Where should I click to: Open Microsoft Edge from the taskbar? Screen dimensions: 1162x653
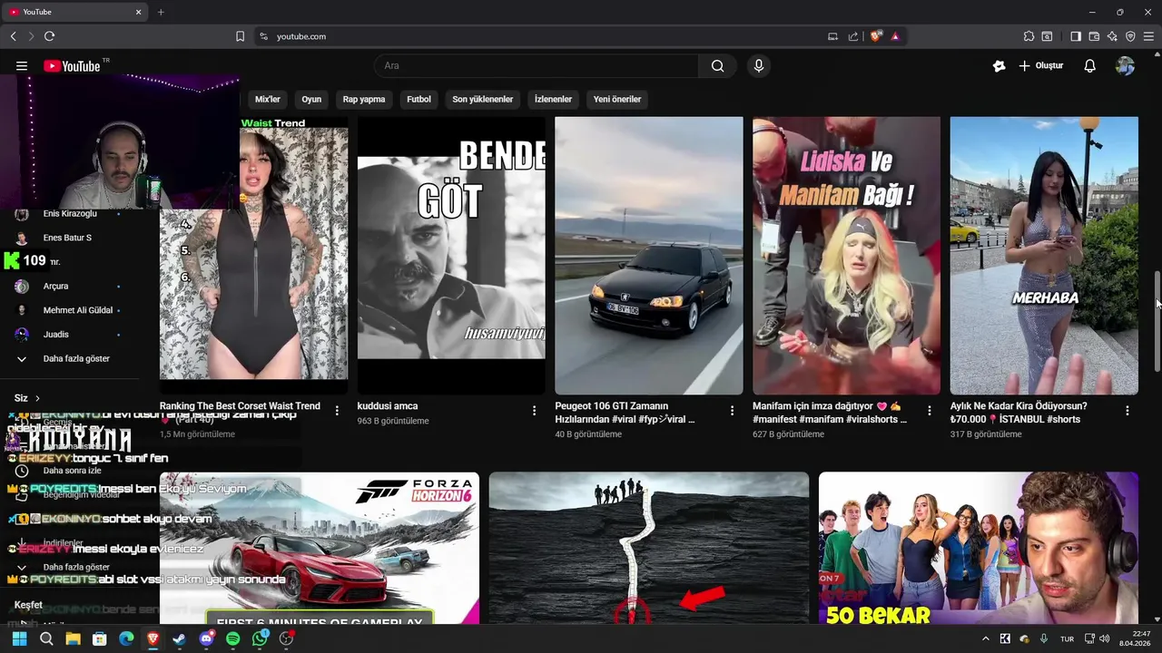[126, 638]
